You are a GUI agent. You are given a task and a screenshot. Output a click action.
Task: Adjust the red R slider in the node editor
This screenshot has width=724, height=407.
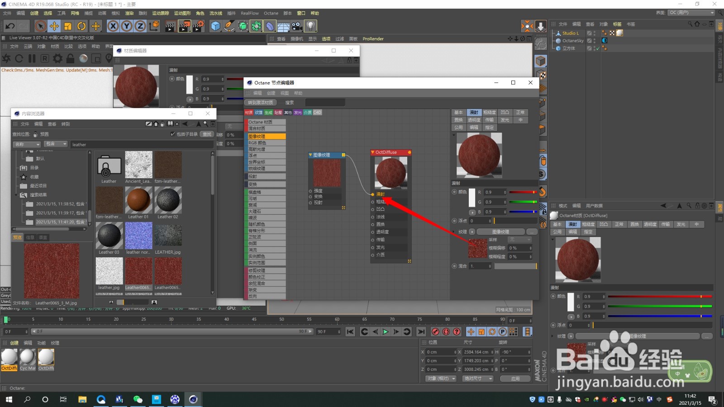coord(523,192)
